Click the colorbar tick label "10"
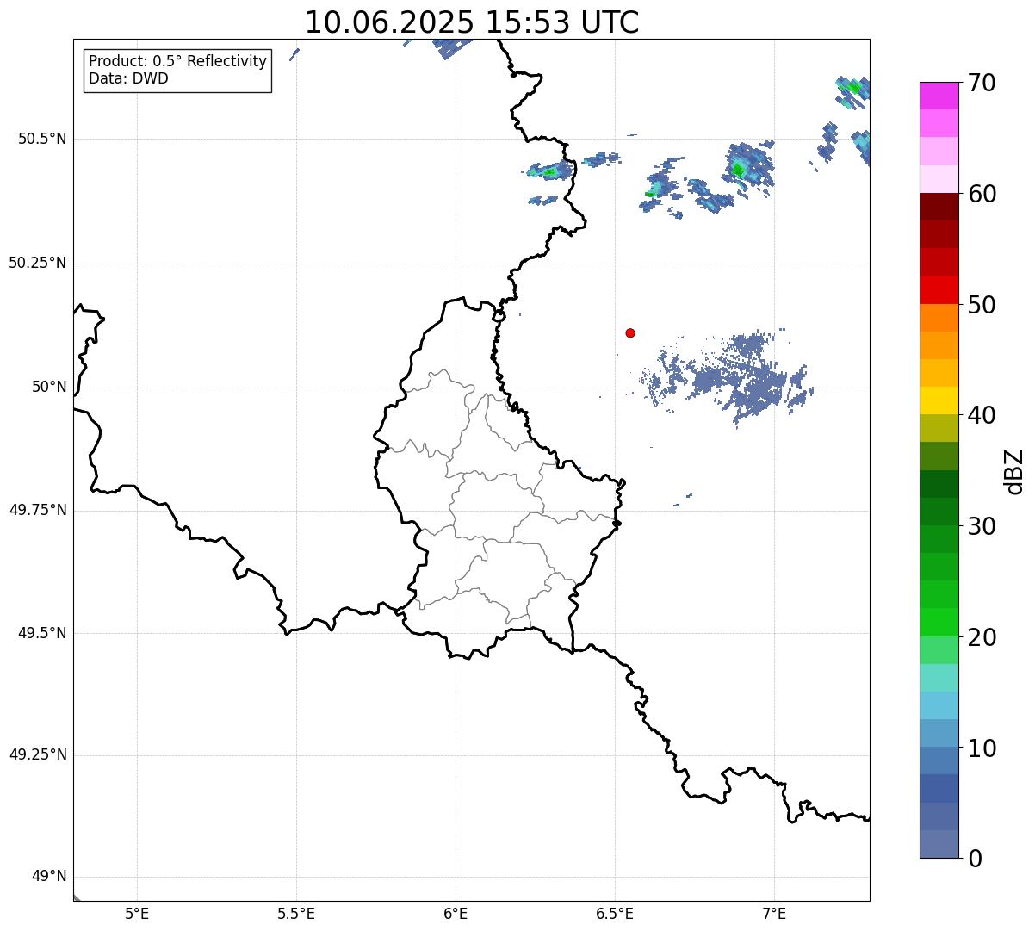This screenshot has height=931, width=1035. click(982, 748)
